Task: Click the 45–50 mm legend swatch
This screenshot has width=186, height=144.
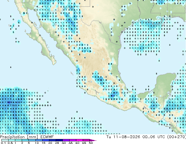Action: point(86,140)
